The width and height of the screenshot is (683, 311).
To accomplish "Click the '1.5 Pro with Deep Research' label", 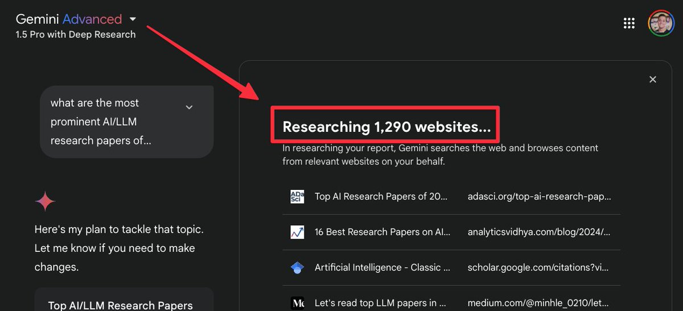I will click(x=76, y=35).
